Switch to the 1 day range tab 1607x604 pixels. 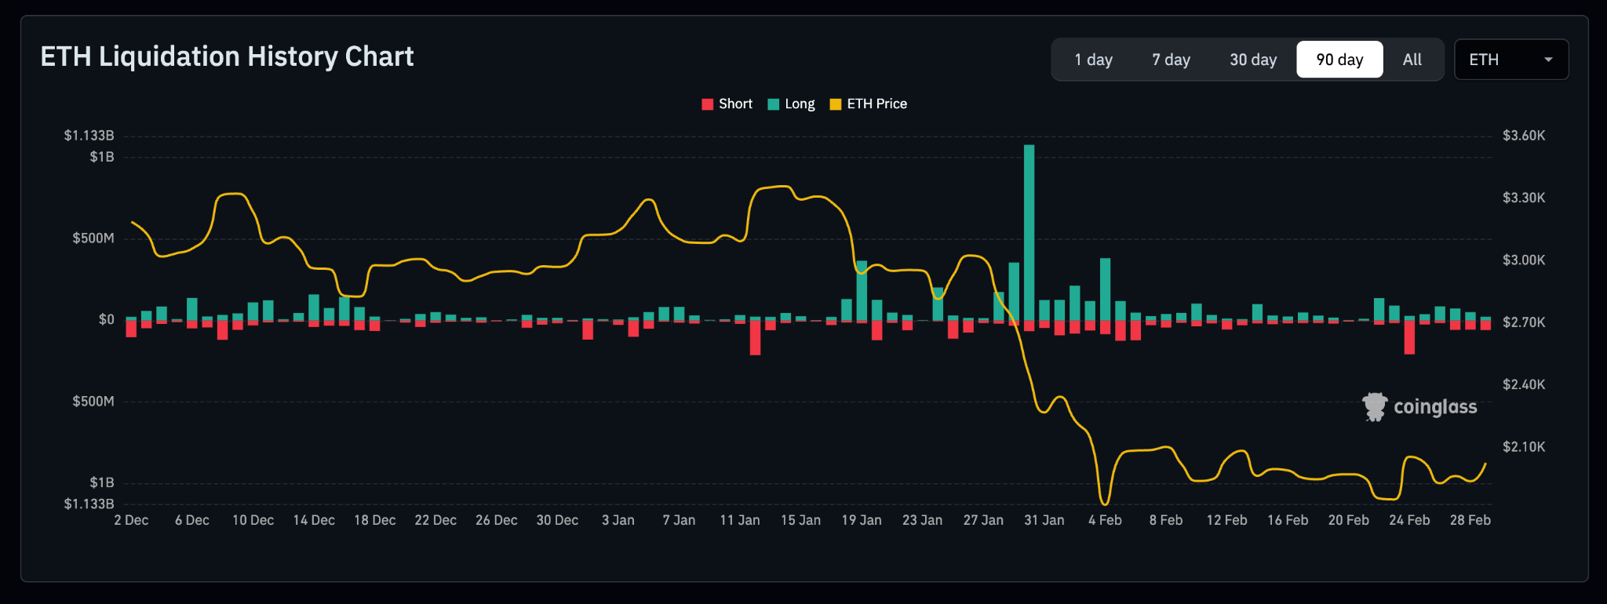coord(1093,60)
